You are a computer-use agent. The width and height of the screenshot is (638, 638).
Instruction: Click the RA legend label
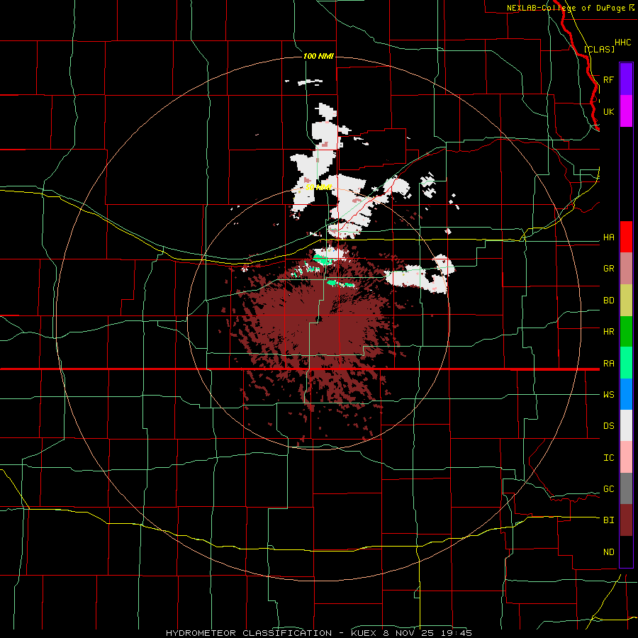pos(608,364)
